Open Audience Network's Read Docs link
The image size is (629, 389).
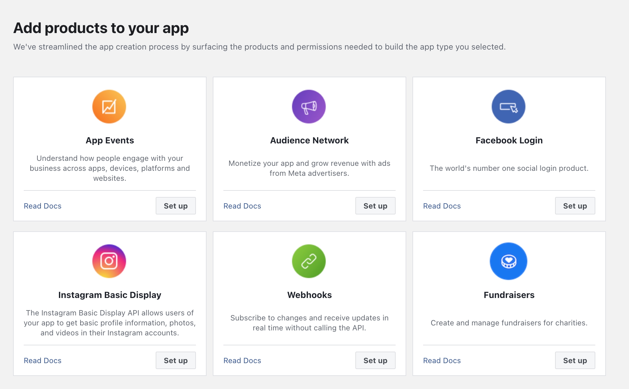click(242, 206)
